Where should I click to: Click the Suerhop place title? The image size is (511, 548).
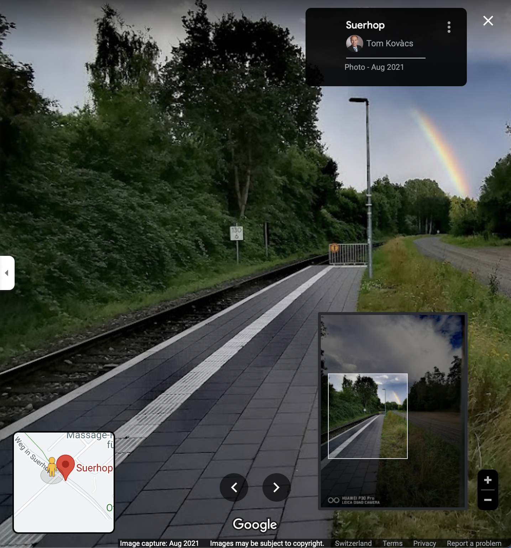coord(365,25)
